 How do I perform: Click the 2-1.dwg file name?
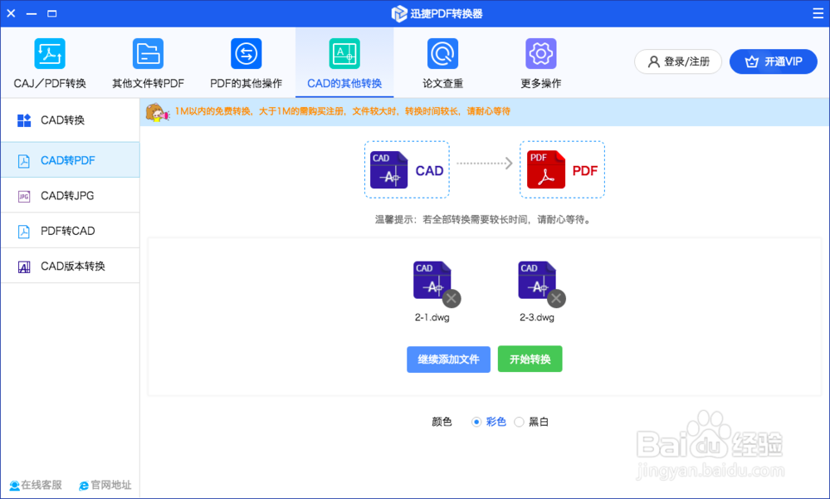(432, 317)
